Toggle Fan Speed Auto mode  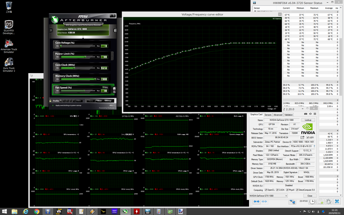(x=105, y=87)
